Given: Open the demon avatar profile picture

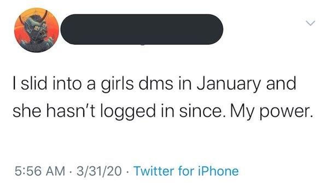Looking at the screenshot, I should tap(37, 30).
